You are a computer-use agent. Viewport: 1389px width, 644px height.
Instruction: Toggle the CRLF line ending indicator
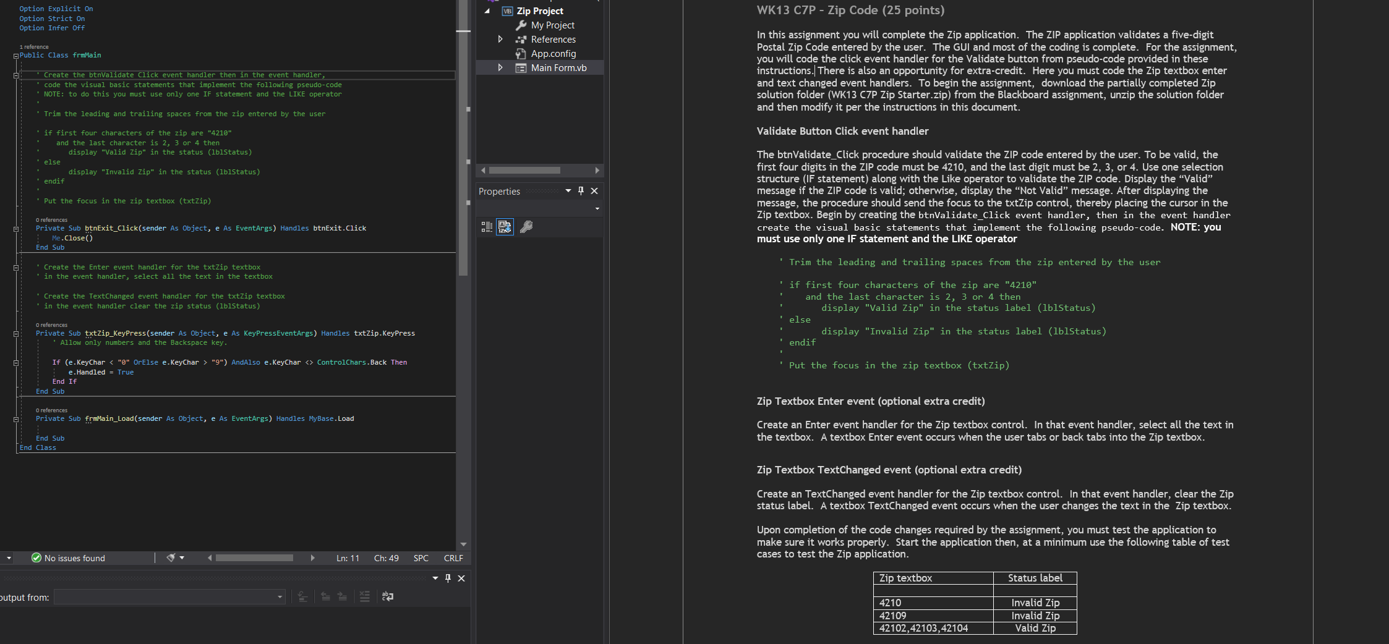[453, 557]
